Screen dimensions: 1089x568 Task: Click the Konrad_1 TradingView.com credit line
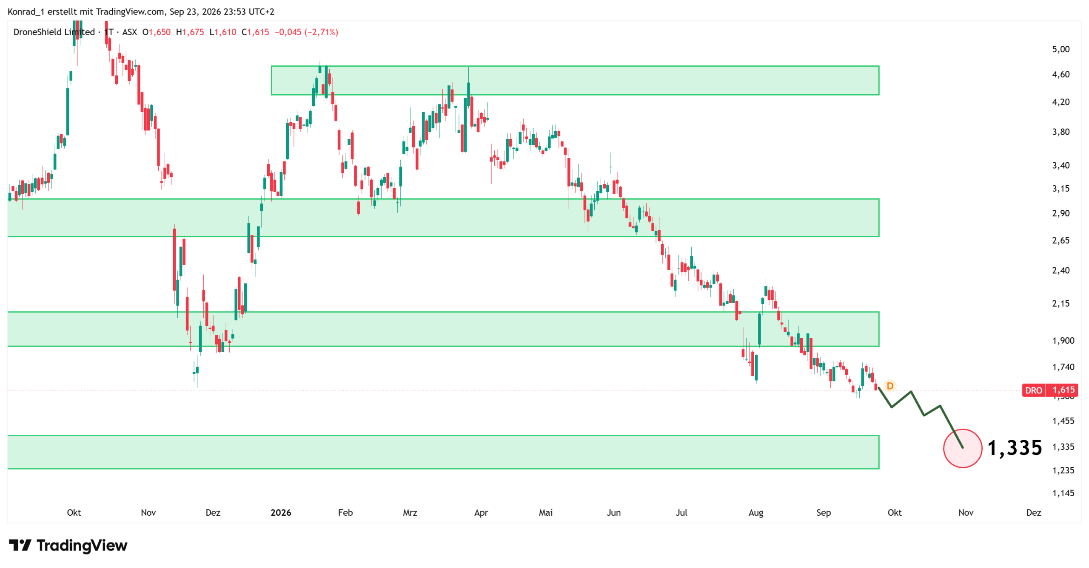[141, 12]
